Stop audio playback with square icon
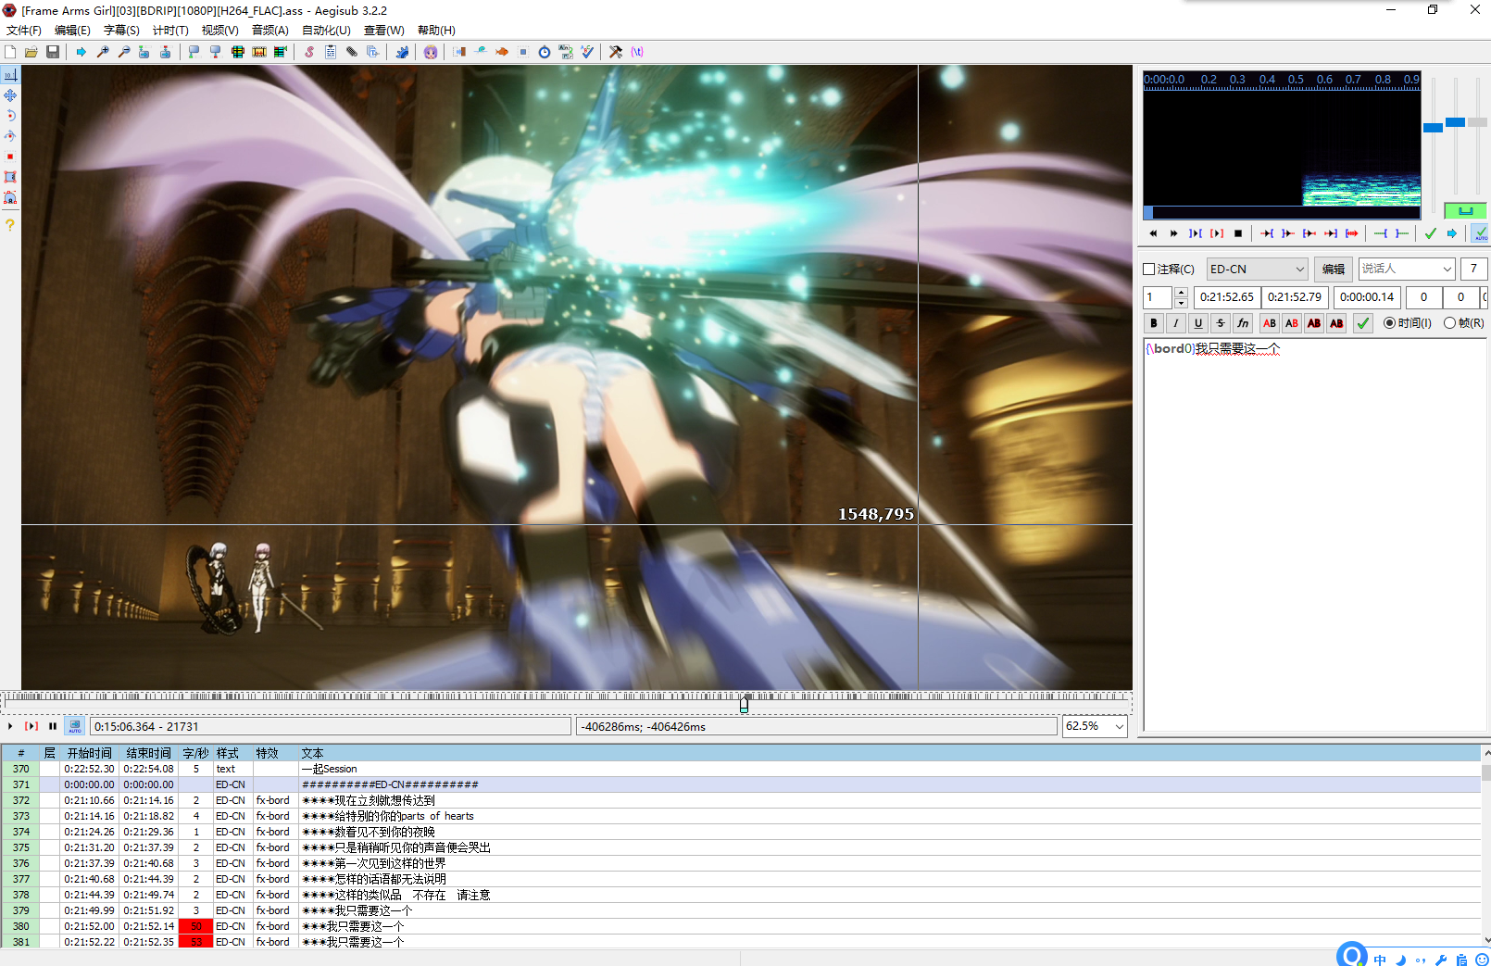This screenshot has width=1491, height=966. click(1238, 233)
